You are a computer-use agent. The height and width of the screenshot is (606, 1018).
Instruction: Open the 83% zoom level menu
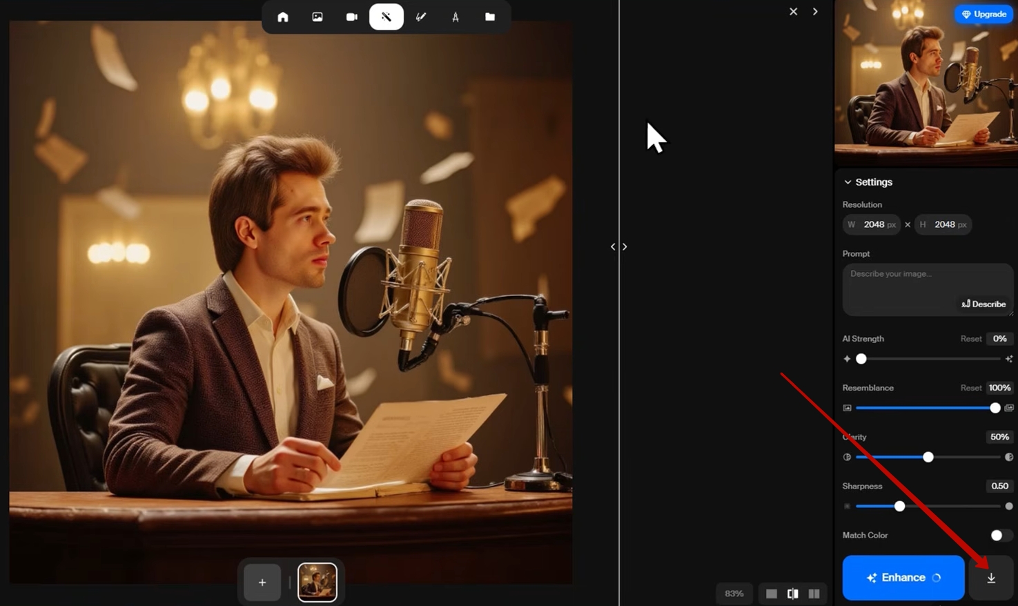pos(734,594)
